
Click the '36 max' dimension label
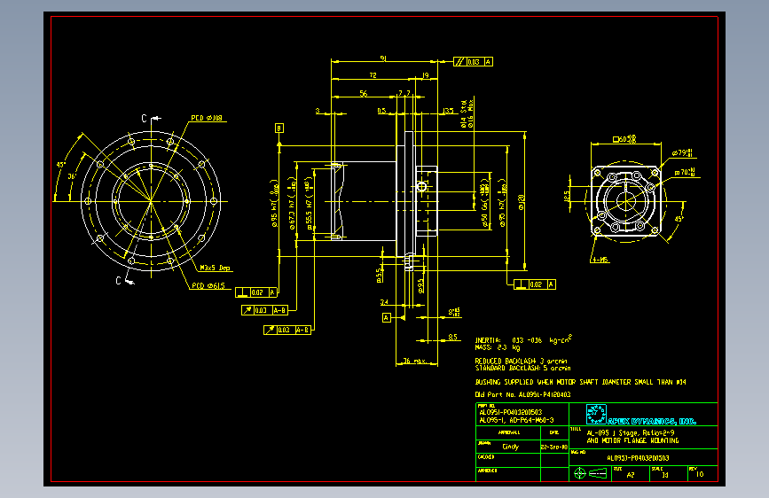click(x=414, y=361)
